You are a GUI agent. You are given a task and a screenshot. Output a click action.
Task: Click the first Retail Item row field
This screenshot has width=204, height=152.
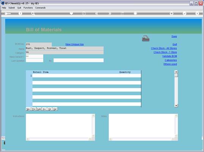click(86, 76)
